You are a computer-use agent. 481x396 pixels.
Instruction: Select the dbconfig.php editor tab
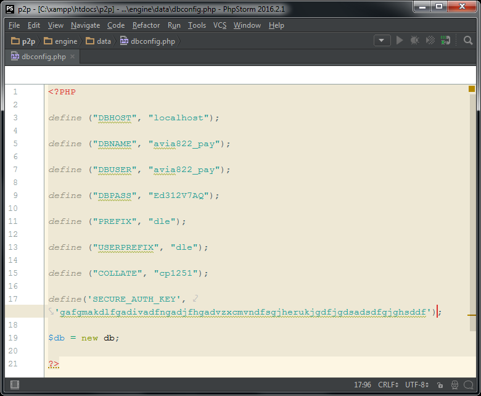(43, 57)
